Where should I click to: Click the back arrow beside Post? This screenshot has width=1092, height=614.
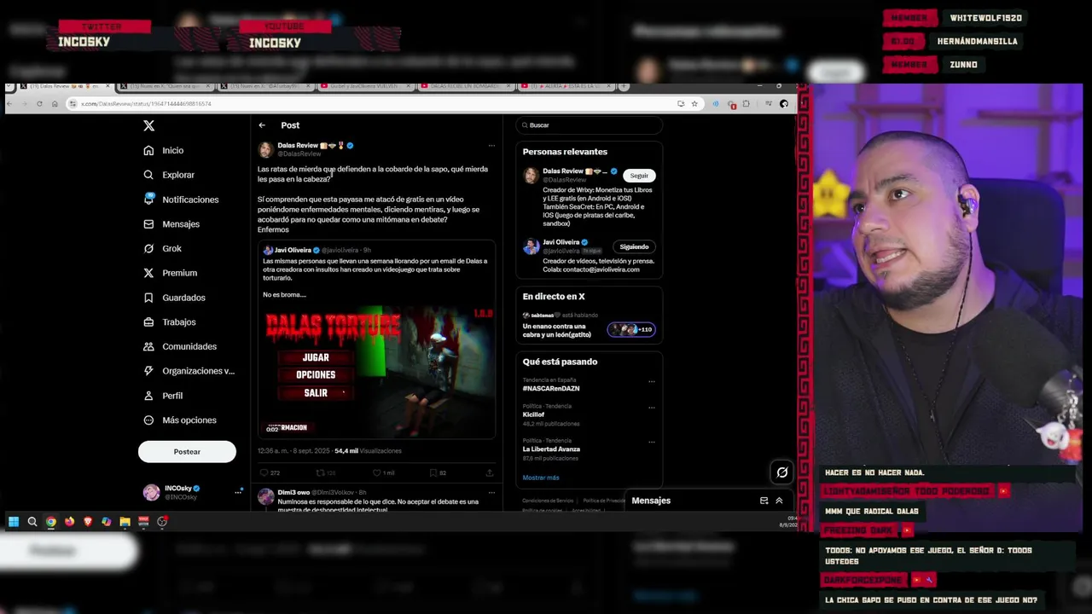point(262,125)
